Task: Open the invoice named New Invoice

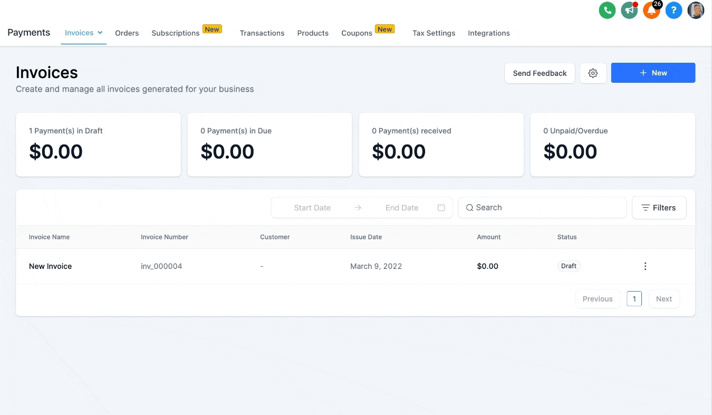Action: [x=50, y=266]
